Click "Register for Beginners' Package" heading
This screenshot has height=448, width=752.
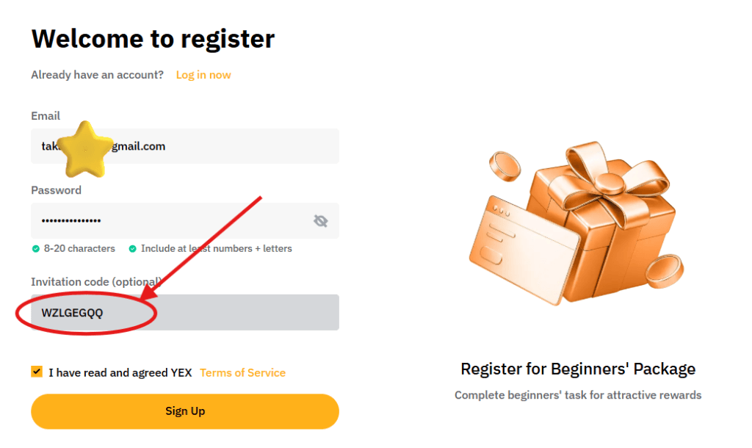(x=577, y=369)
